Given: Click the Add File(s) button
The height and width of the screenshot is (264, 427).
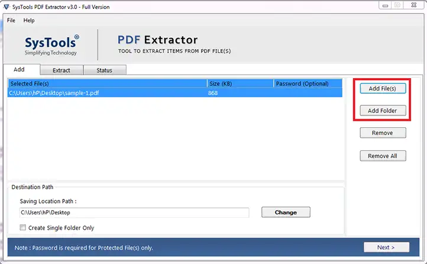Looking at the screenshot, I should pyautogui.click(x=383, y=88).
